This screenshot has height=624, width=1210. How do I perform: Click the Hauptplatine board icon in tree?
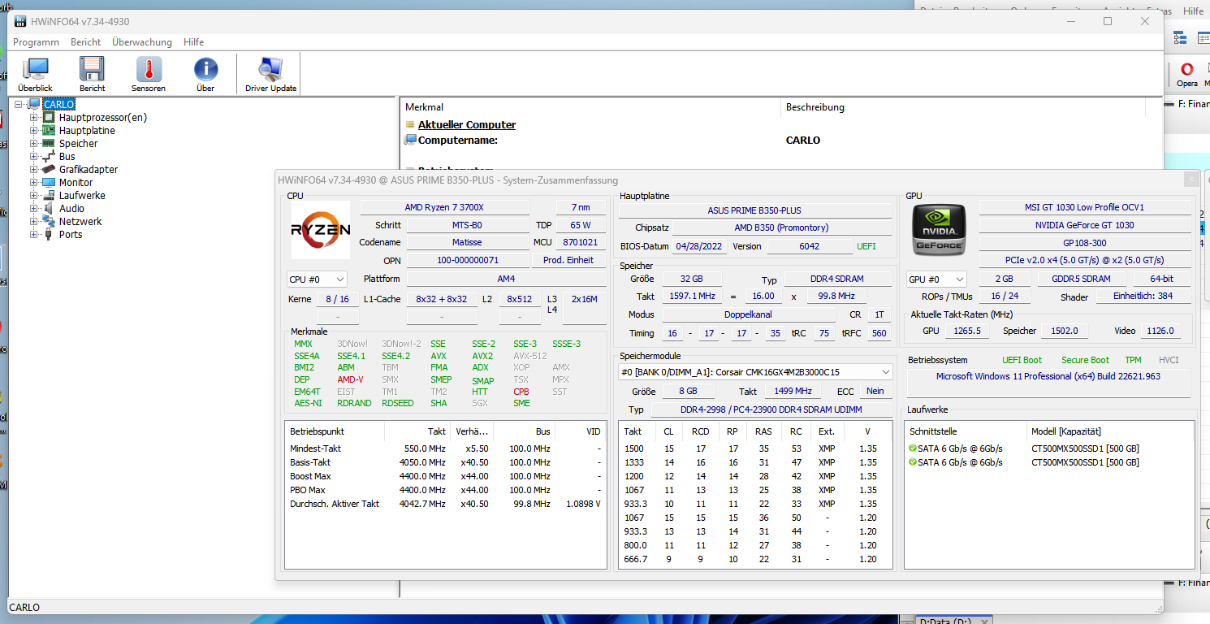point(49,131)
